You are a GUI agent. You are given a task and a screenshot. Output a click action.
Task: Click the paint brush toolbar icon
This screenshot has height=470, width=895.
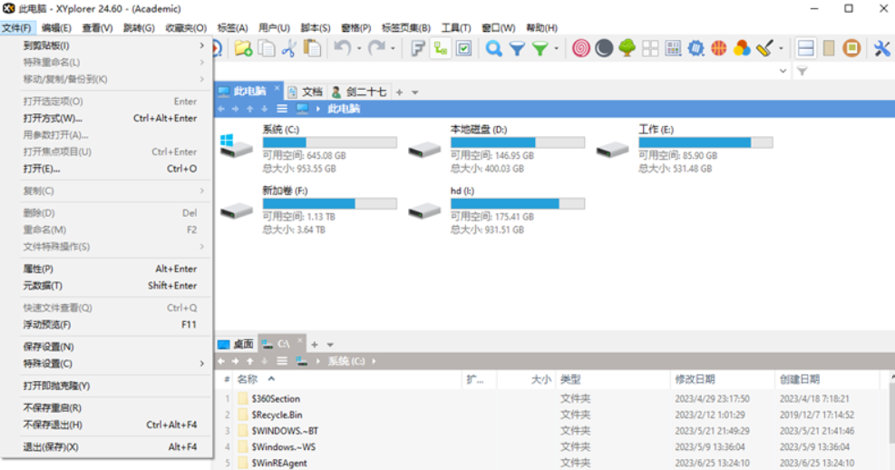(x=764, y=48)
